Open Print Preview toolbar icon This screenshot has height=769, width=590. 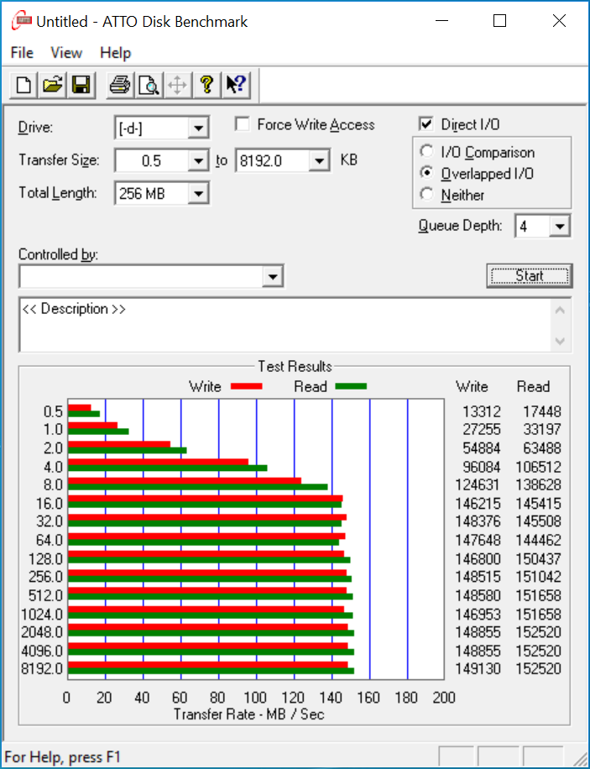(149, 86)
